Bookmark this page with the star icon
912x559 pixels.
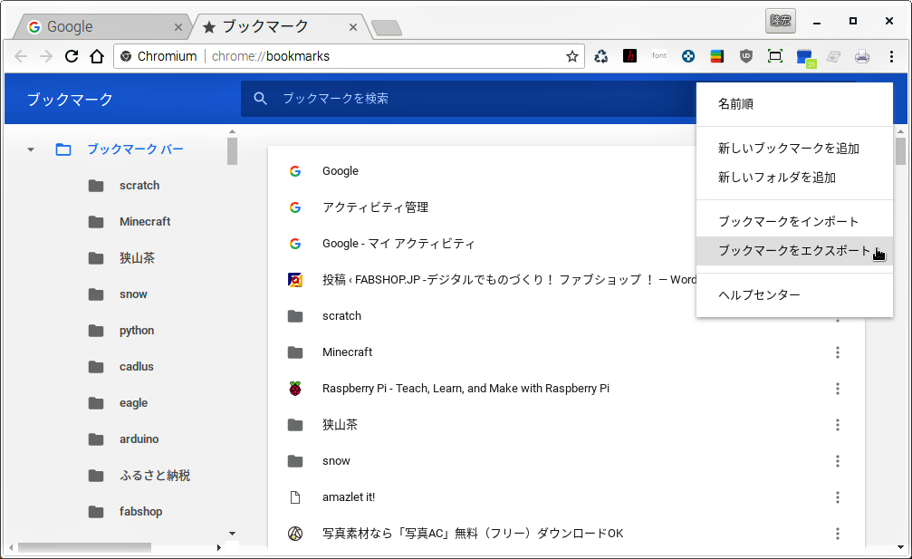(x=572, y=56)
